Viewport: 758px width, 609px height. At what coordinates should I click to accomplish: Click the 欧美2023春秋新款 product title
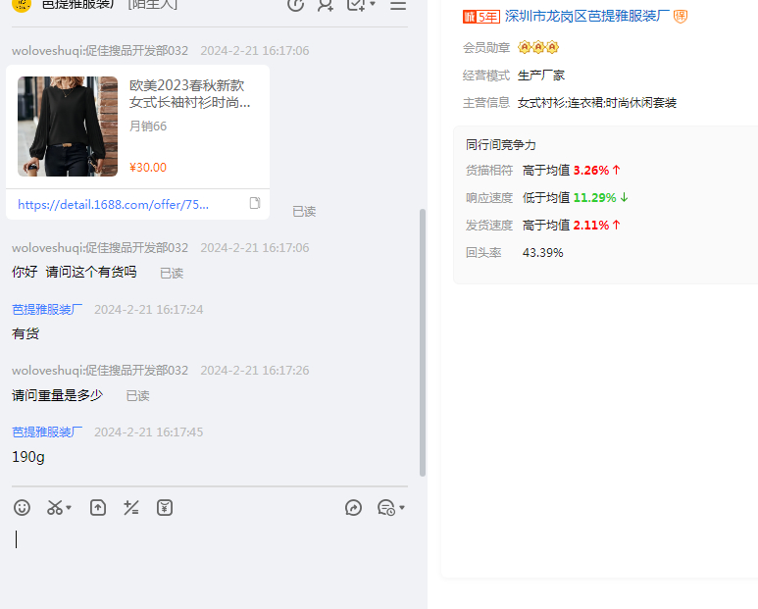pyautogui.click(x=190, y=93)
